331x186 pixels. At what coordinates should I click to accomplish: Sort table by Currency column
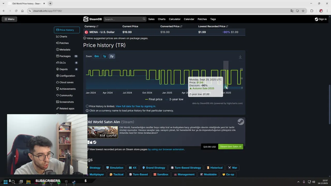(92, 26)
